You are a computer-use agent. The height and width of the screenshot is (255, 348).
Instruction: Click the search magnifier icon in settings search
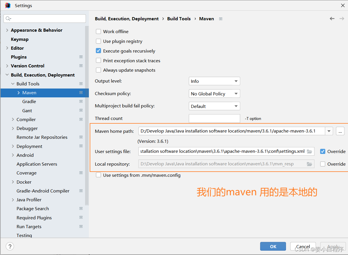(x=8, y=19)
